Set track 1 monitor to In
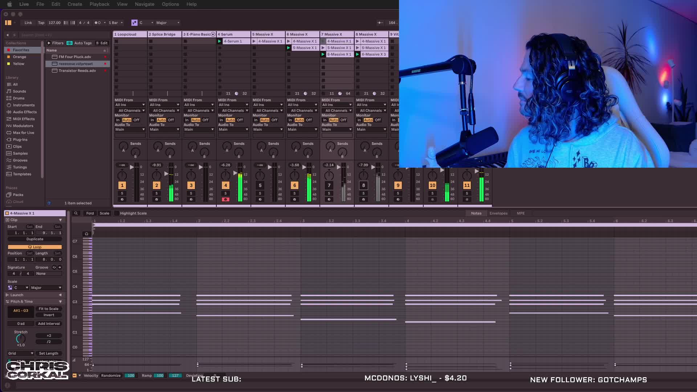 point(118,120)
